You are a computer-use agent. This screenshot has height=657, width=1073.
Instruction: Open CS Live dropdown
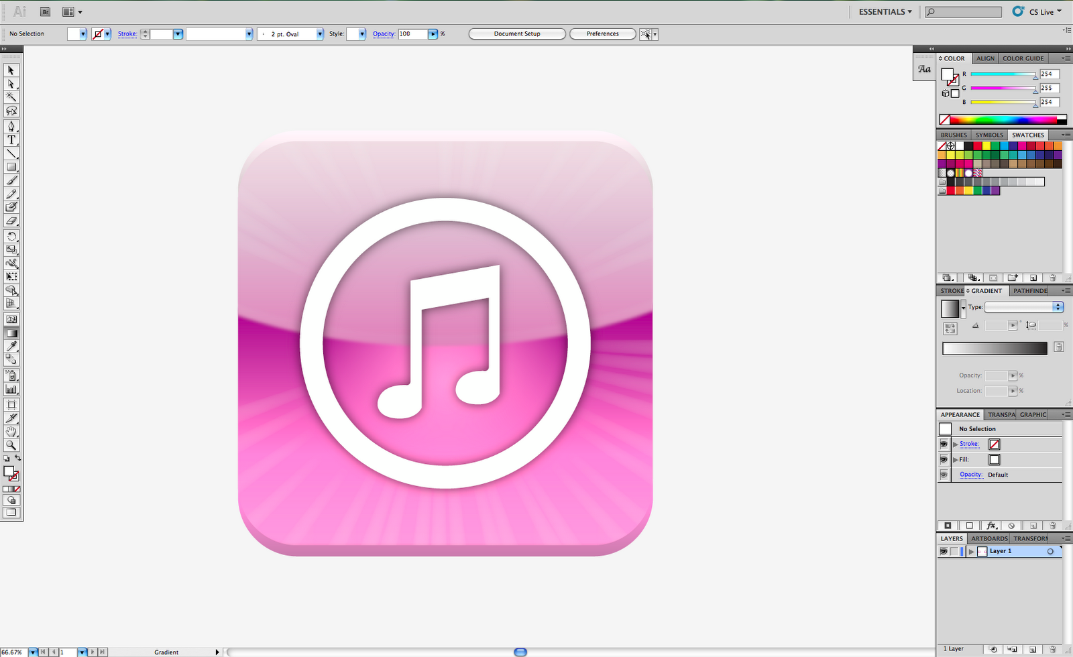tap(1045, 12)
